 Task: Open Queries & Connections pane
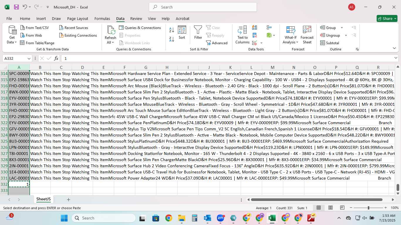140,28
